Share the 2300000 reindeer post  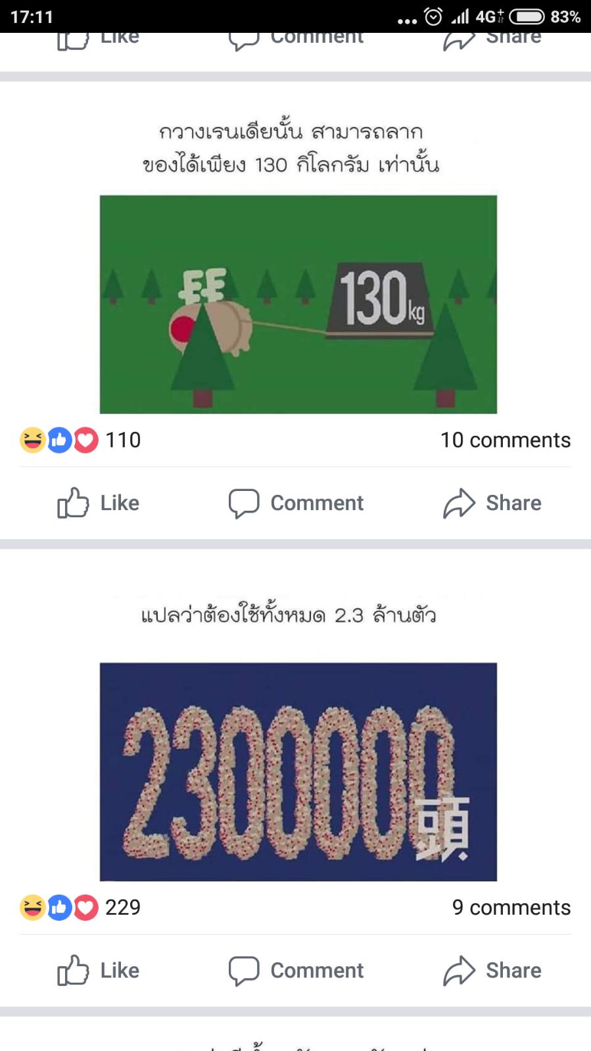click(x=492, y=970)
